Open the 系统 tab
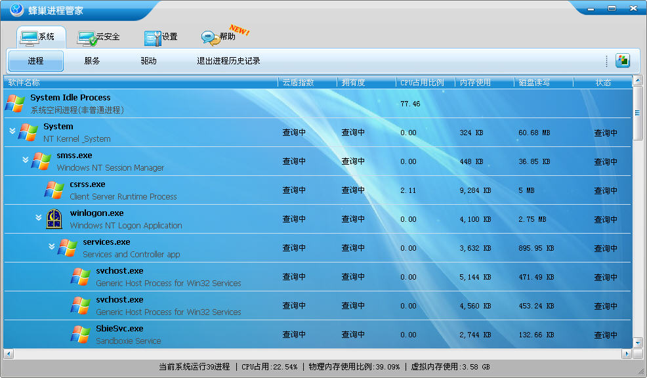Screen dimensions: 647x378 pos(41,37)
